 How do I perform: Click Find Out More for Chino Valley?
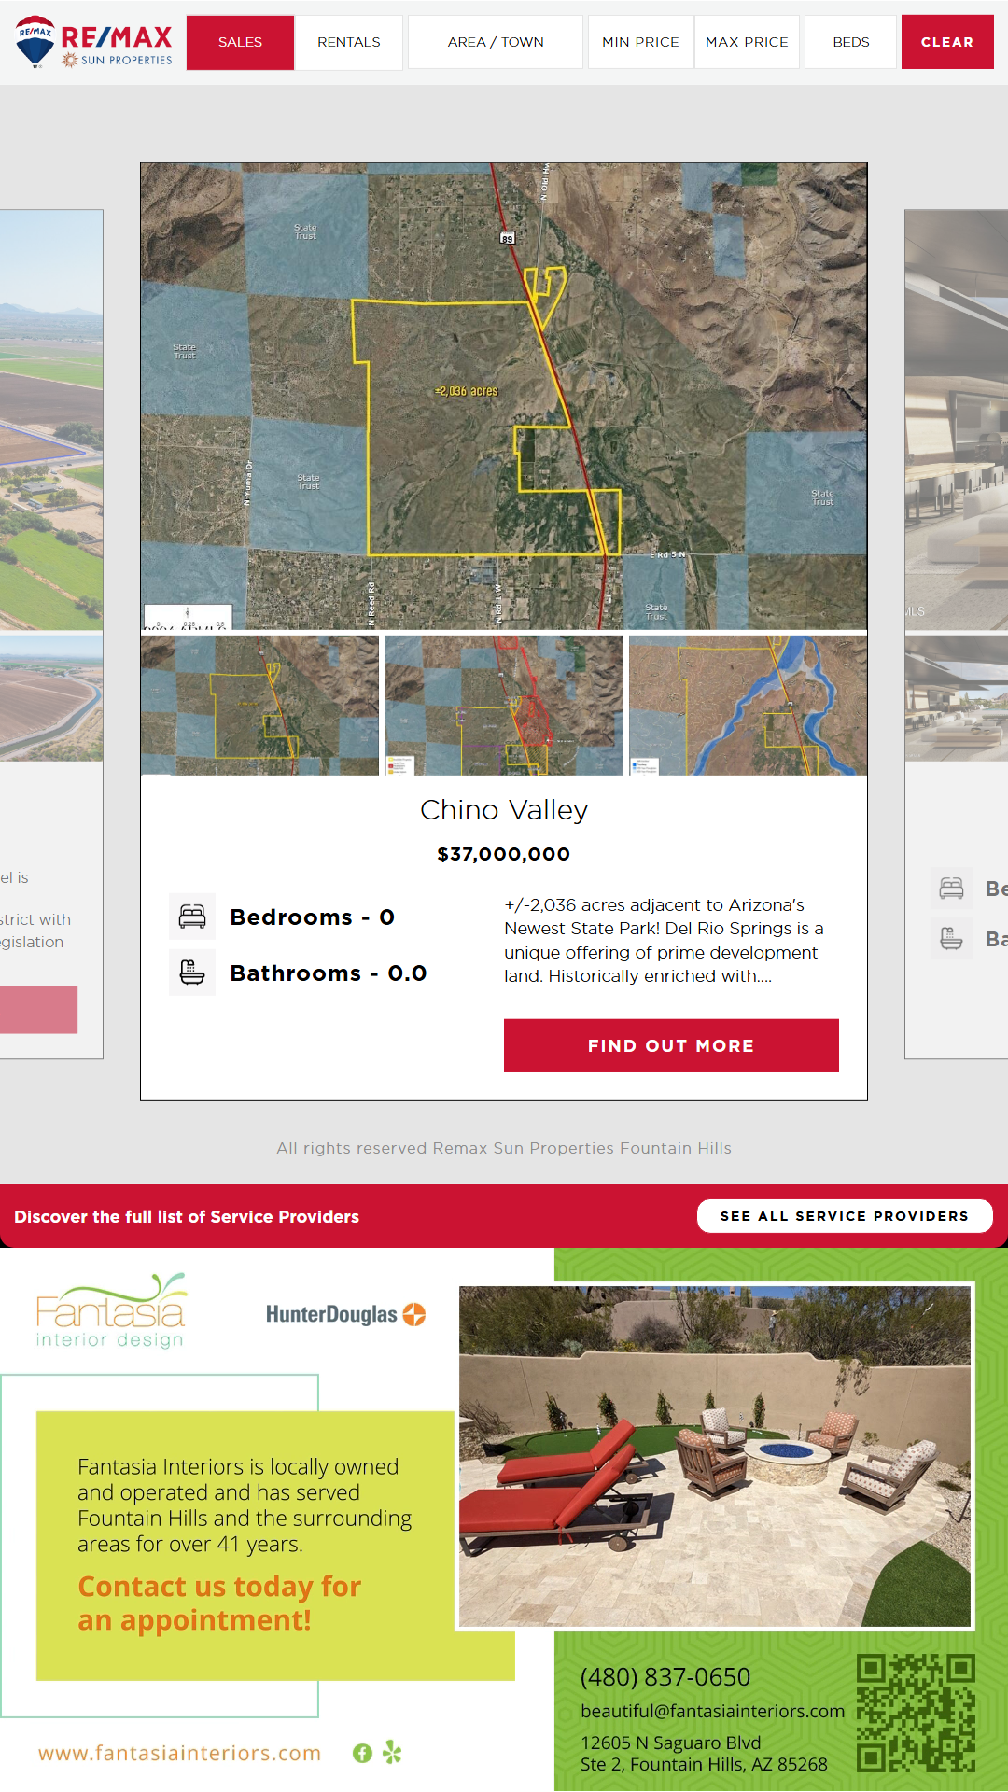click(x=671, y=1045)
